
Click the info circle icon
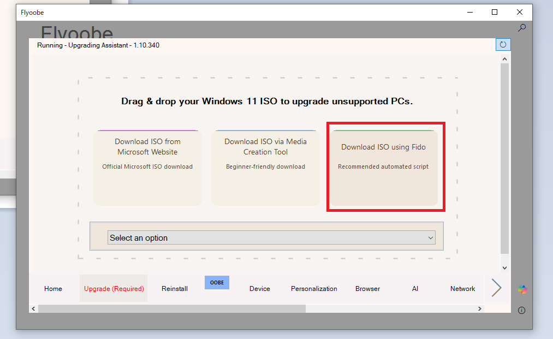coord(521,310)
